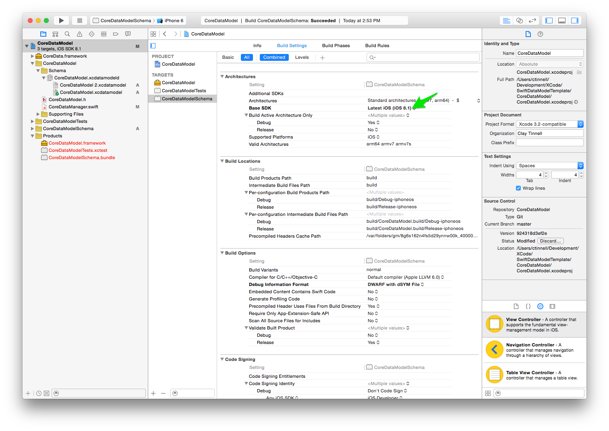
Task: Hide the project and targets list
Action: [153, 46]
